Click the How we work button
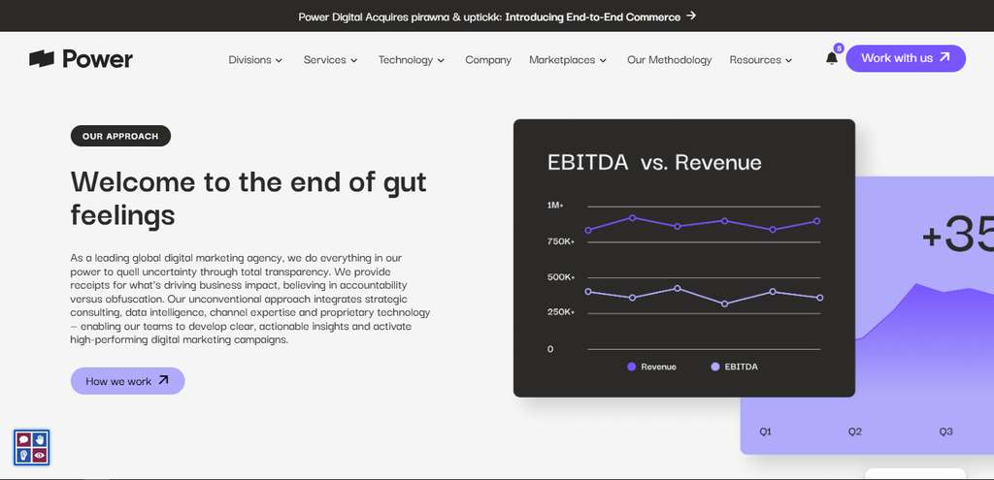The width and height of the screenshot is (994, 480). pyautogui.click(x=127, y=380)
